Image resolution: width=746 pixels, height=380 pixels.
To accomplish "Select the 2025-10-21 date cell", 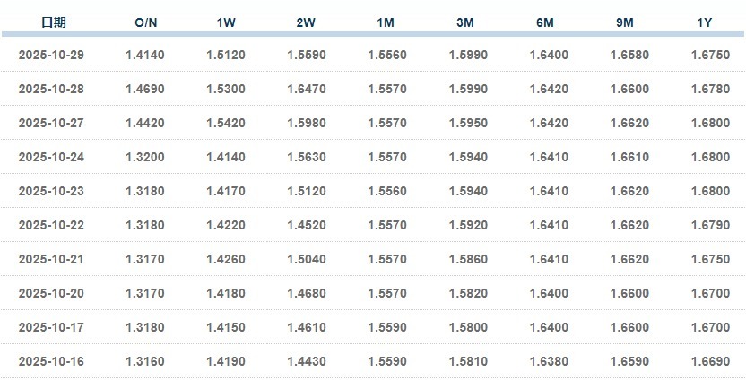I will tap(52, 260).
